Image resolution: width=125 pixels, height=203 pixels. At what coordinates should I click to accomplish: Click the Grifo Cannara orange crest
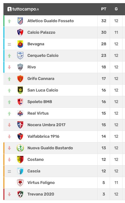[x=20, y=79]
